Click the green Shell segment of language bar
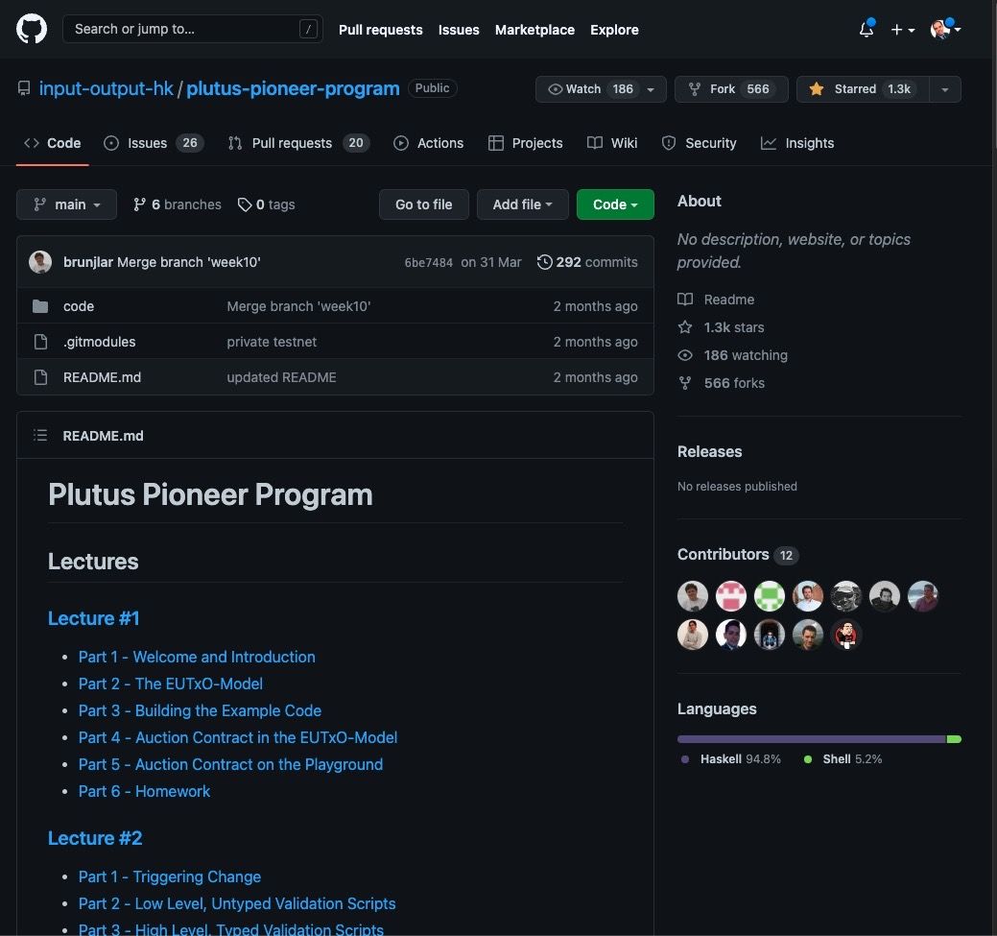The height and width of the screenshot is (936, 997). [954, 739]
